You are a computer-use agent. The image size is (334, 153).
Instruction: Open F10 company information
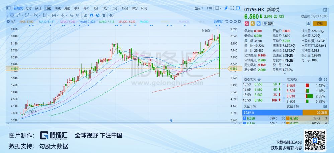point(210,8)
